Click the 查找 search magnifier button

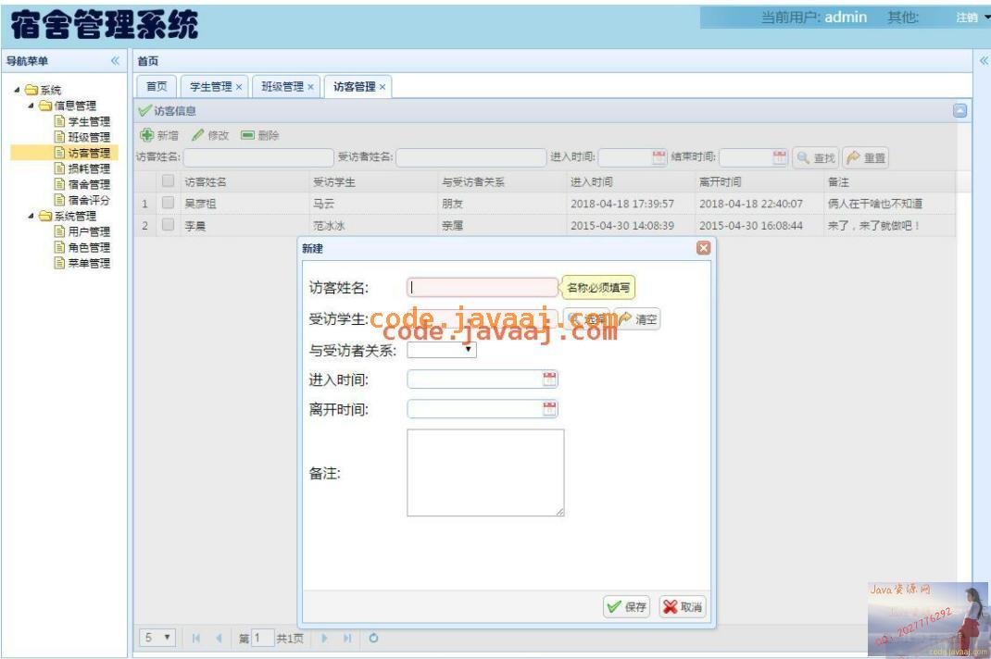coord(816,158)
